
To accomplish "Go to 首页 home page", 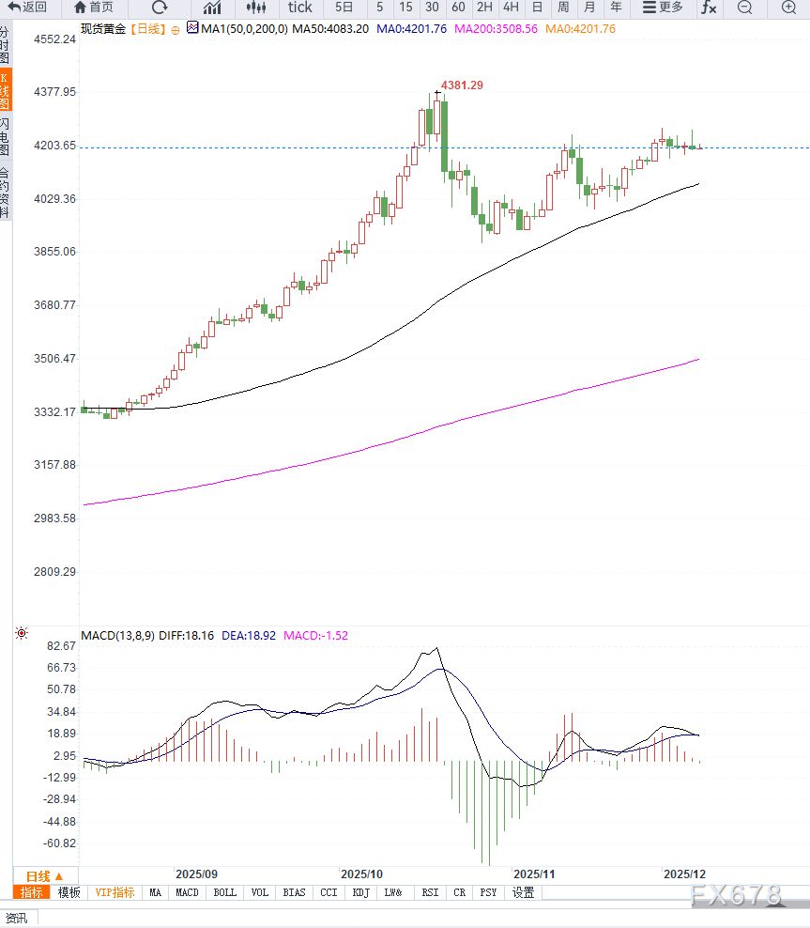I will (x=94, y=8).
